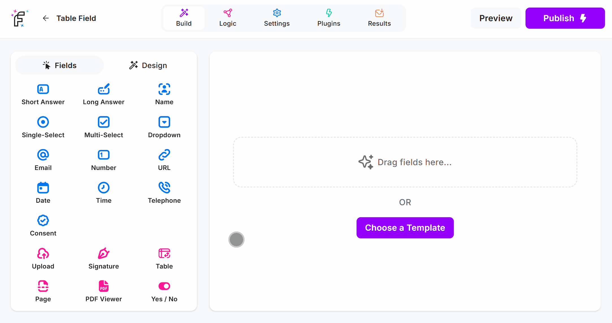Image resolution: width=612 pixels, height=323 pixels.
Task: Select the Single-Select field
Action: [x=43, y=127]
